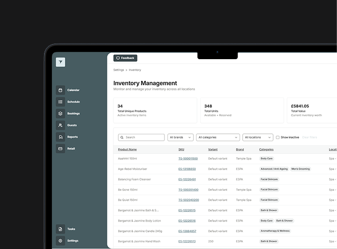The image size is (337, 249).
Task: Click Clear filters link
Action: [310, 137]
